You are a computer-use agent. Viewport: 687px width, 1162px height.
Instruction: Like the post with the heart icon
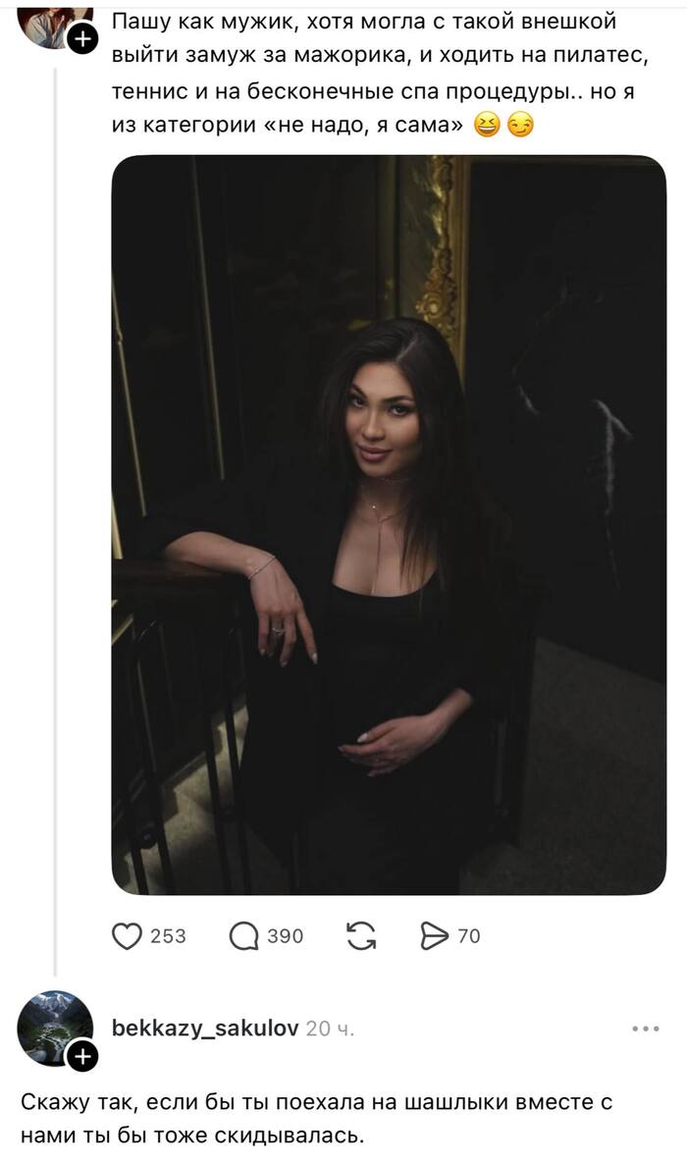click(x=127, y=936)
